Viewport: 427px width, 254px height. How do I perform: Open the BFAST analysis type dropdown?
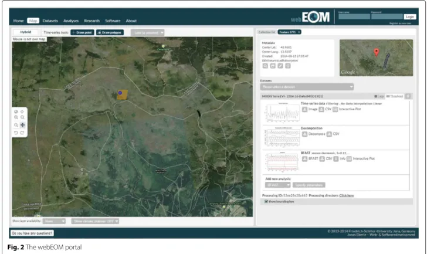[277, 185]
